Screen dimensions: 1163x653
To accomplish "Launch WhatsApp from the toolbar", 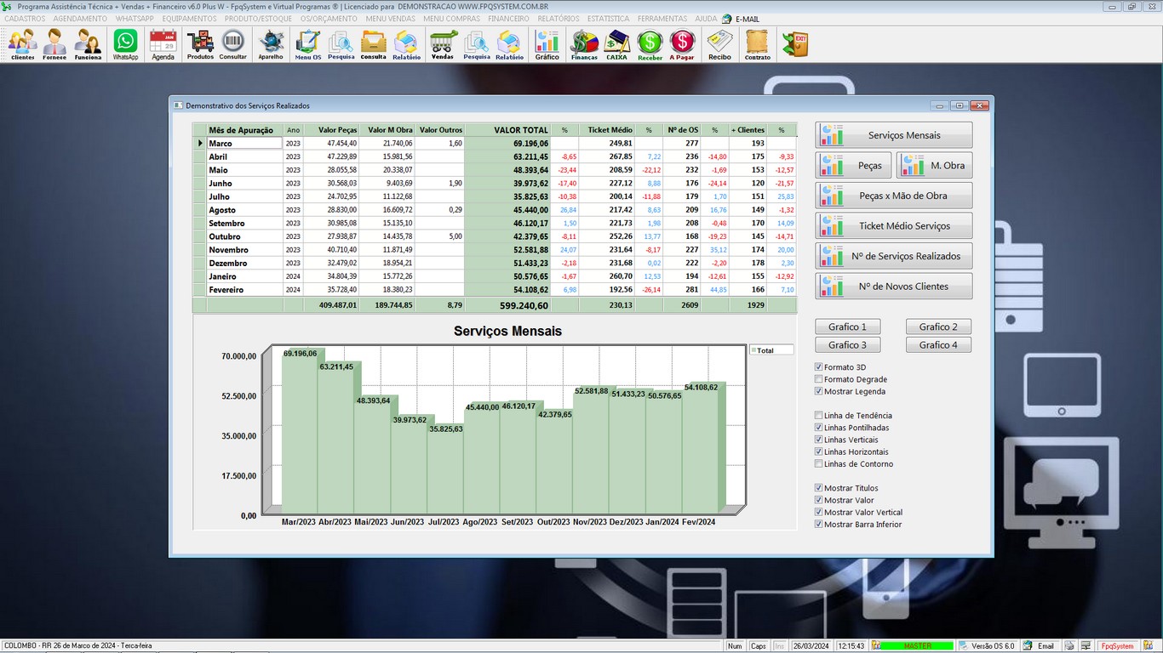I will pyautogui.click(x=125, y=44).
